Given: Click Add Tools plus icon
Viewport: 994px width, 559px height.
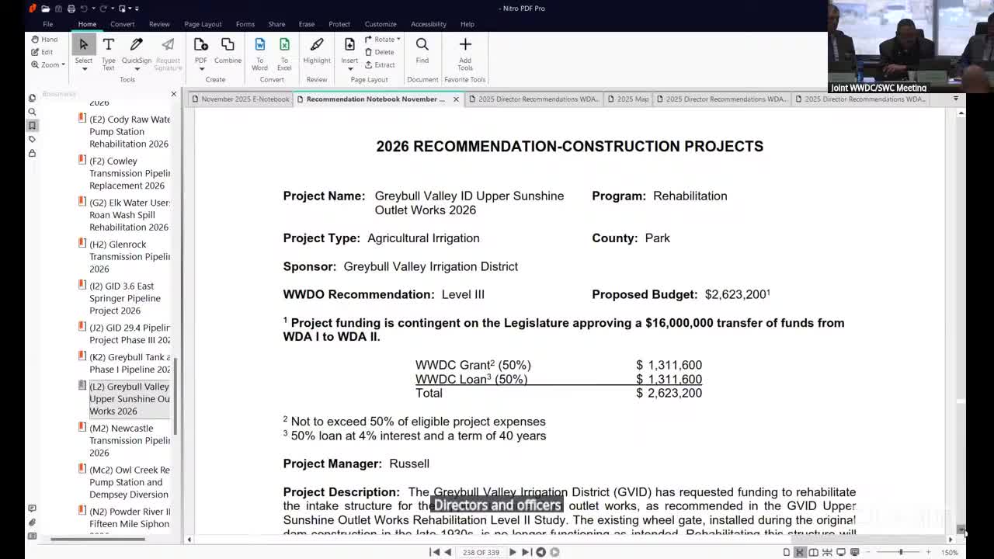Looking at the screenshot, I should click(x=465, y=50).
